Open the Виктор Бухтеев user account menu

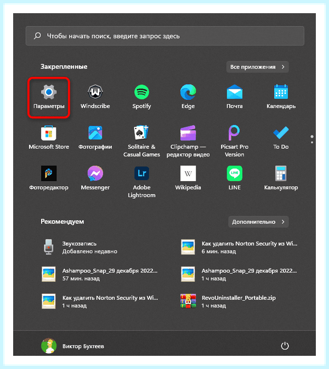click(72, 346)
